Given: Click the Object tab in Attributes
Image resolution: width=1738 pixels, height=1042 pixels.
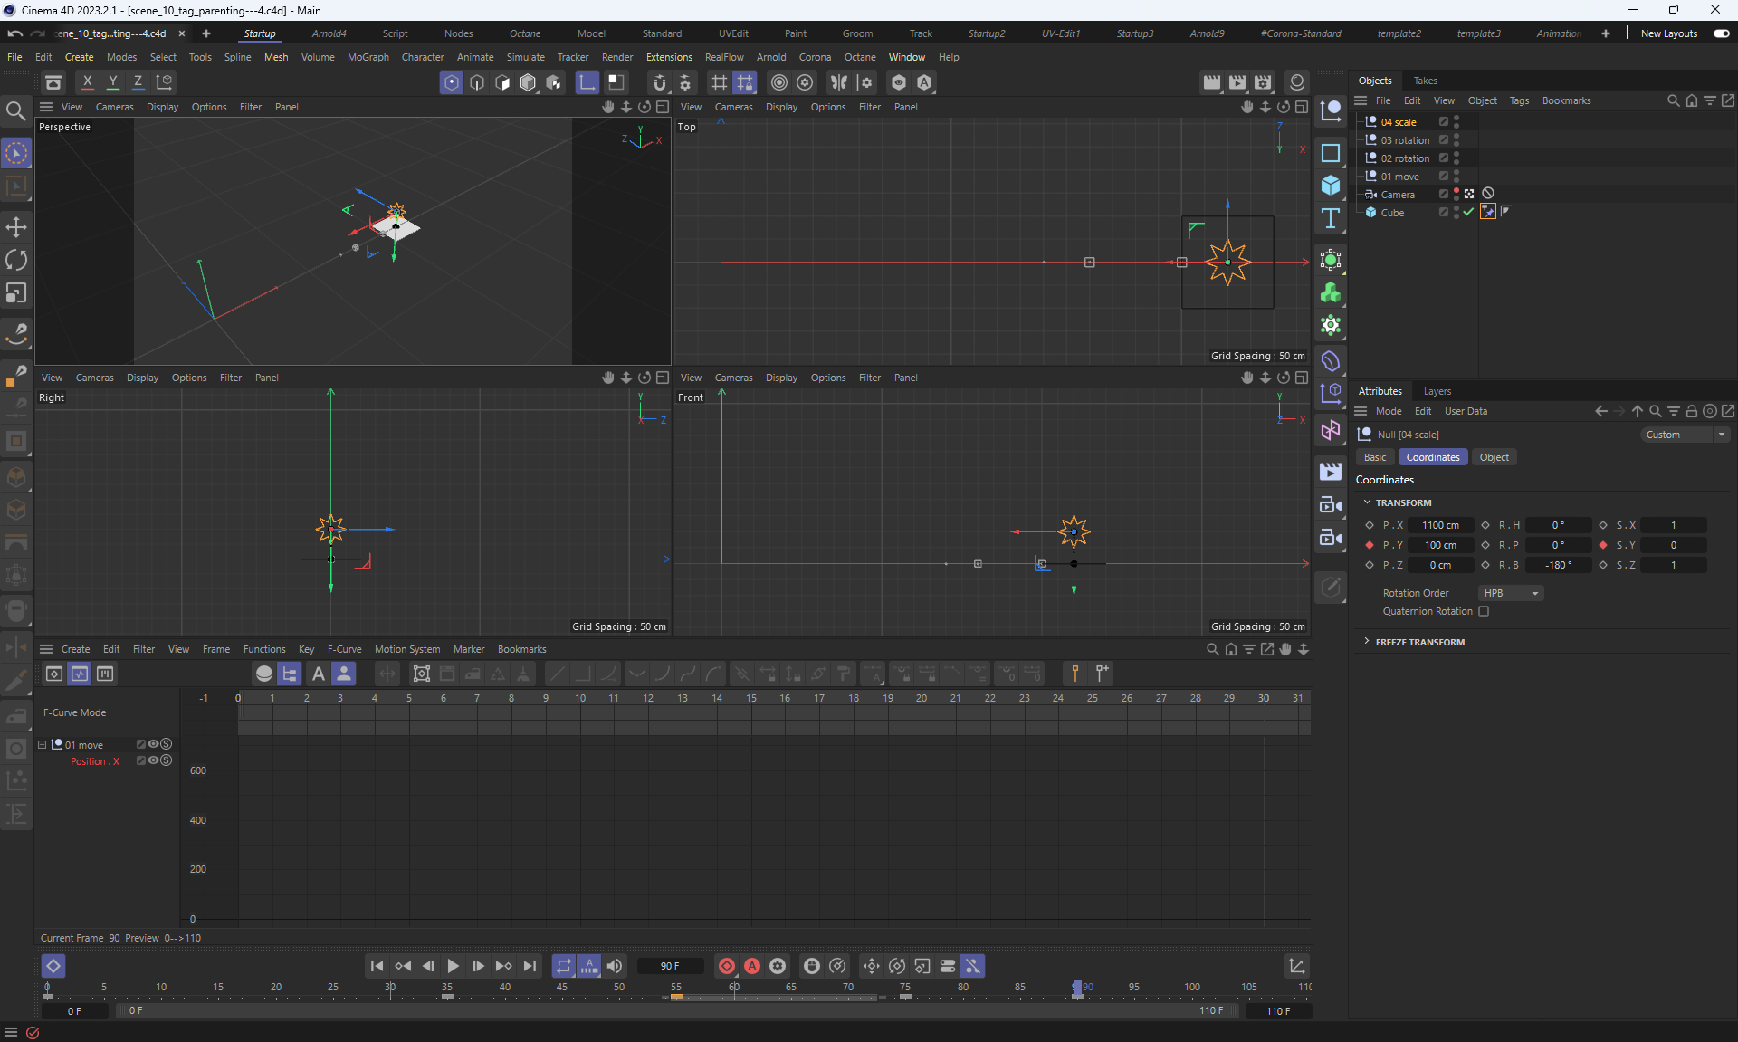Looking at the screenshot, I should pyautogui.click(x=1494, y=457).
